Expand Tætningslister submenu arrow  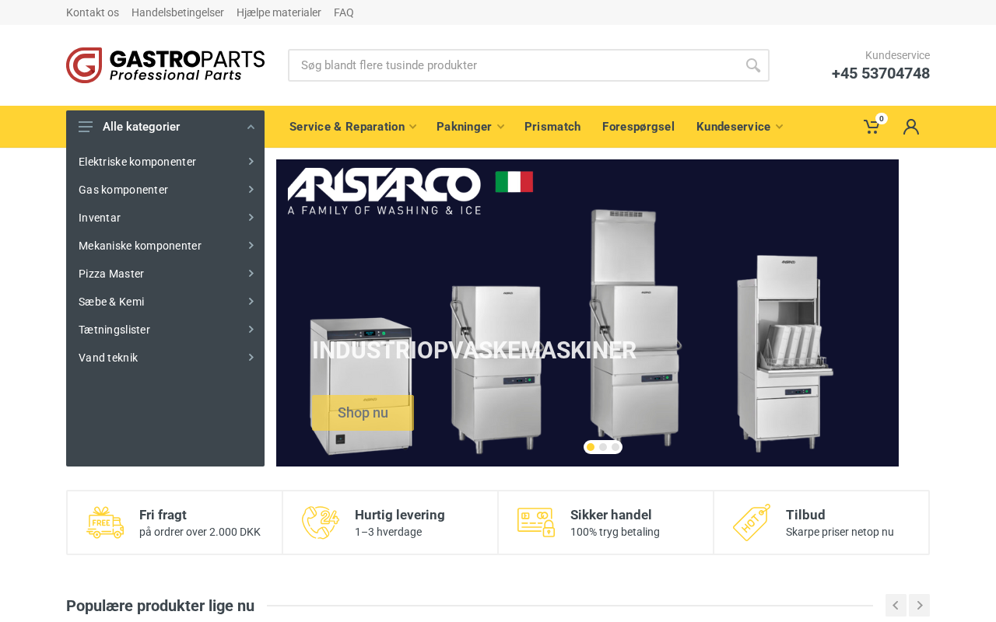[251, 329]
